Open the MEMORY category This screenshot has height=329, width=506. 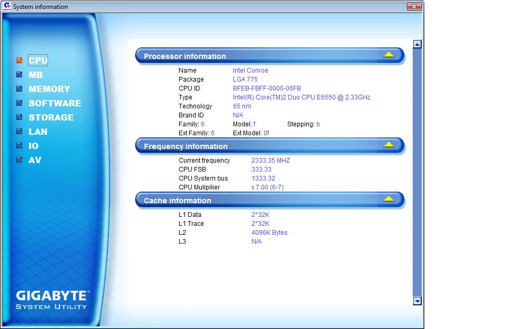49,89
